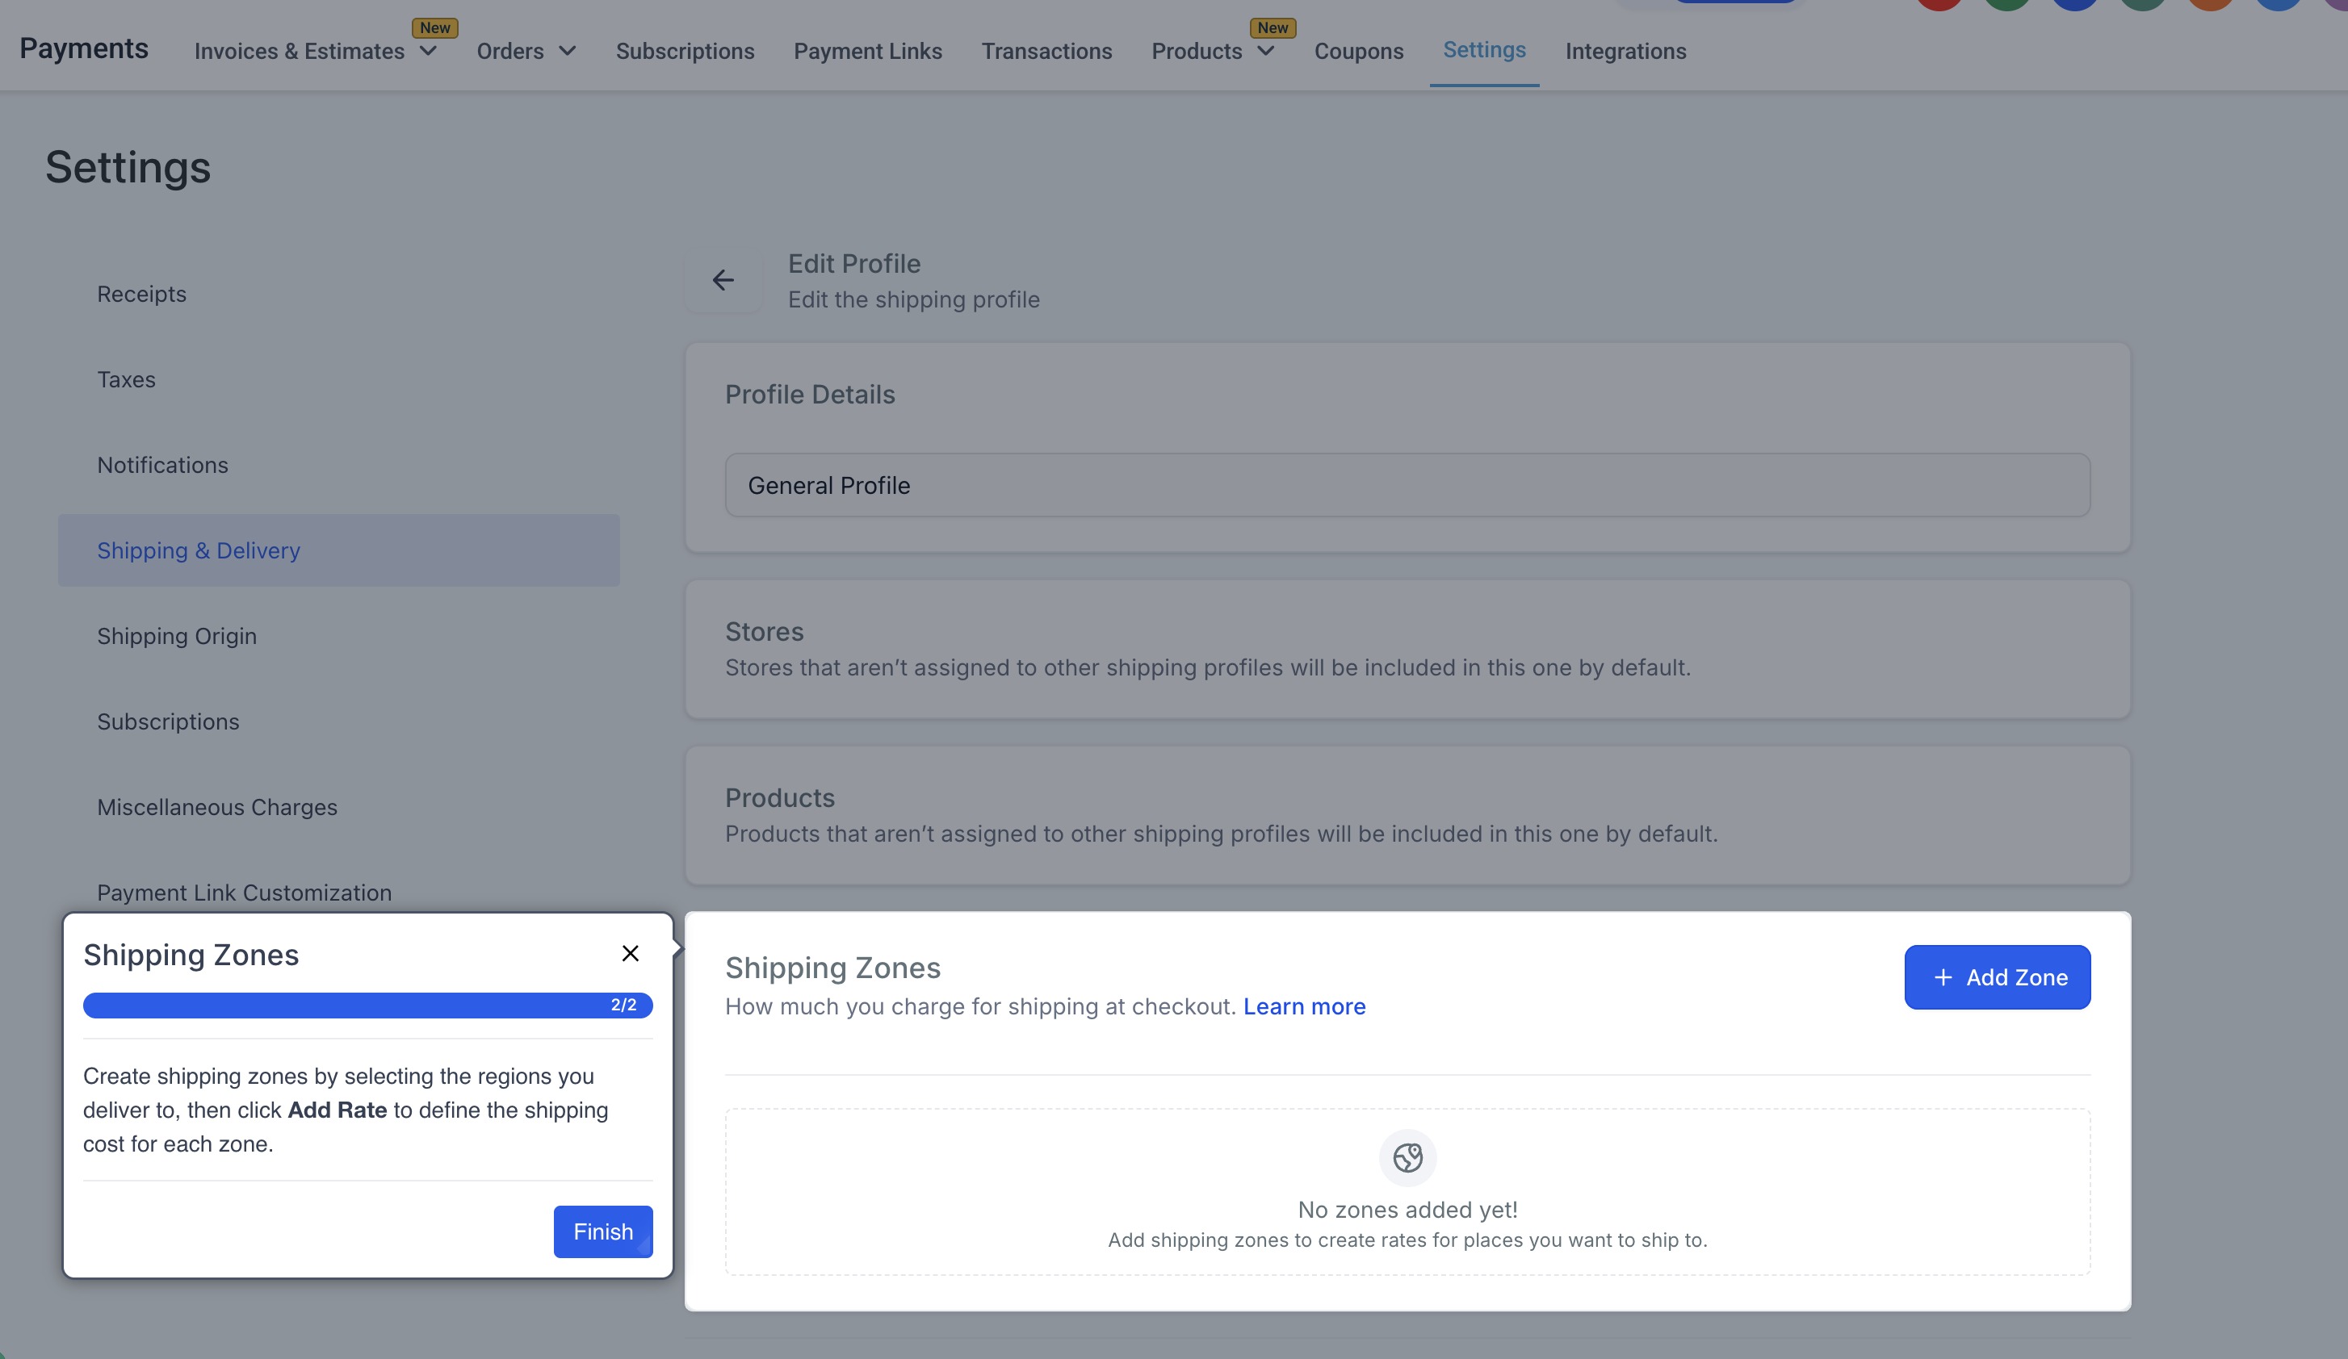Expand the Orders dropdown chevron
Viewport: 2348px width, 1359px height.
(x=568, y=51)
